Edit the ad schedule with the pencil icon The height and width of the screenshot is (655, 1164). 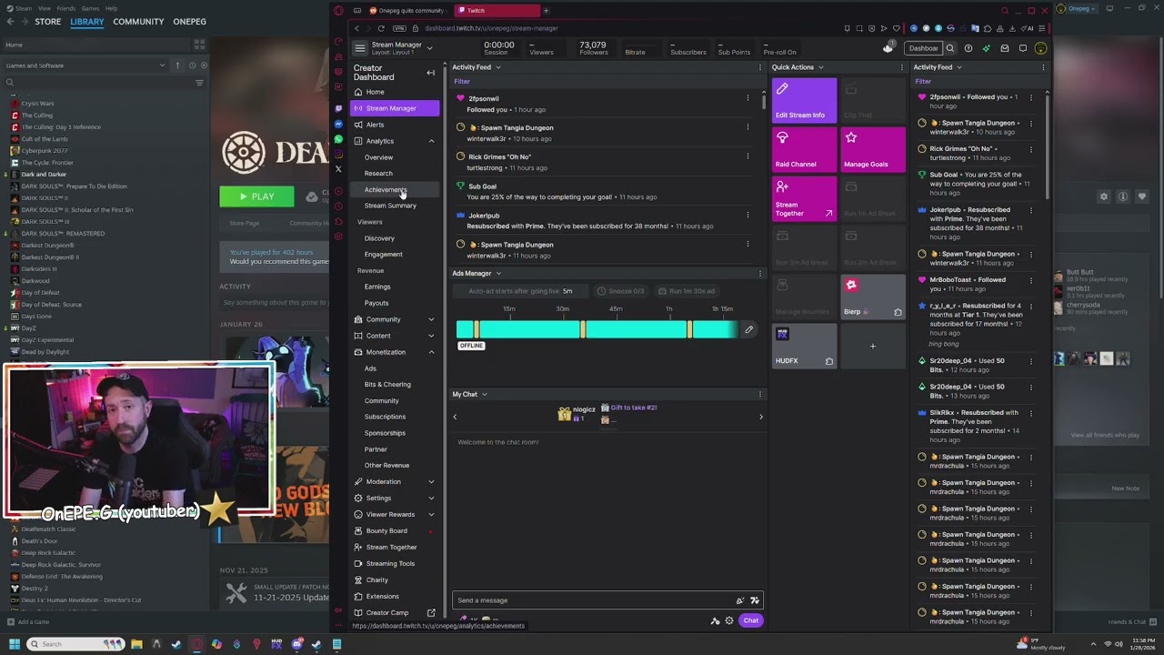[x=748, y=329]
